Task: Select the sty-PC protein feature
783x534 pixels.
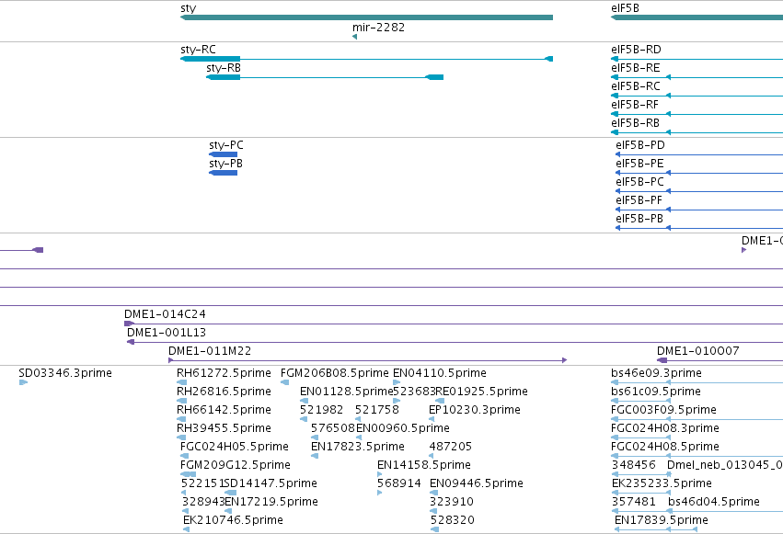Action: 224,154
